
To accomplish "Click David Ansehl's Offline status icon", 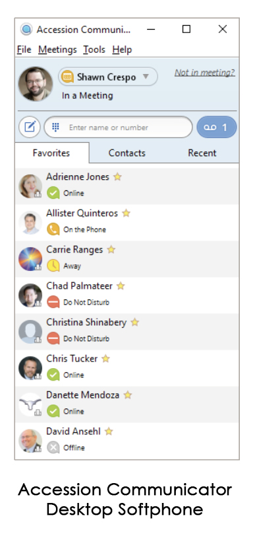I will click(53, 447).
